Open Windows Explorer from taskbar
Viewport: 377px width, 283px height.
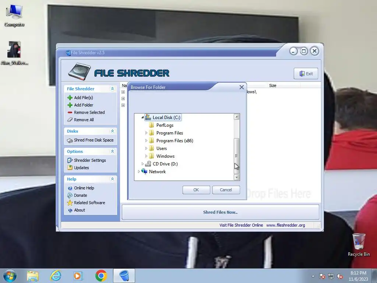[x=33, y=276]
